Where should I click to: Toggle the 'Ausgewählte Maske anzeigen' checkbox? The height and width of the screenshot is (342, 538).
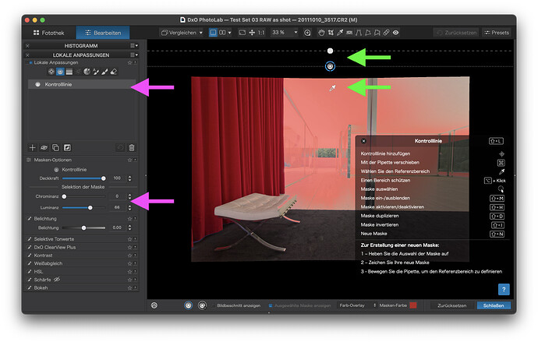(271, 305)
